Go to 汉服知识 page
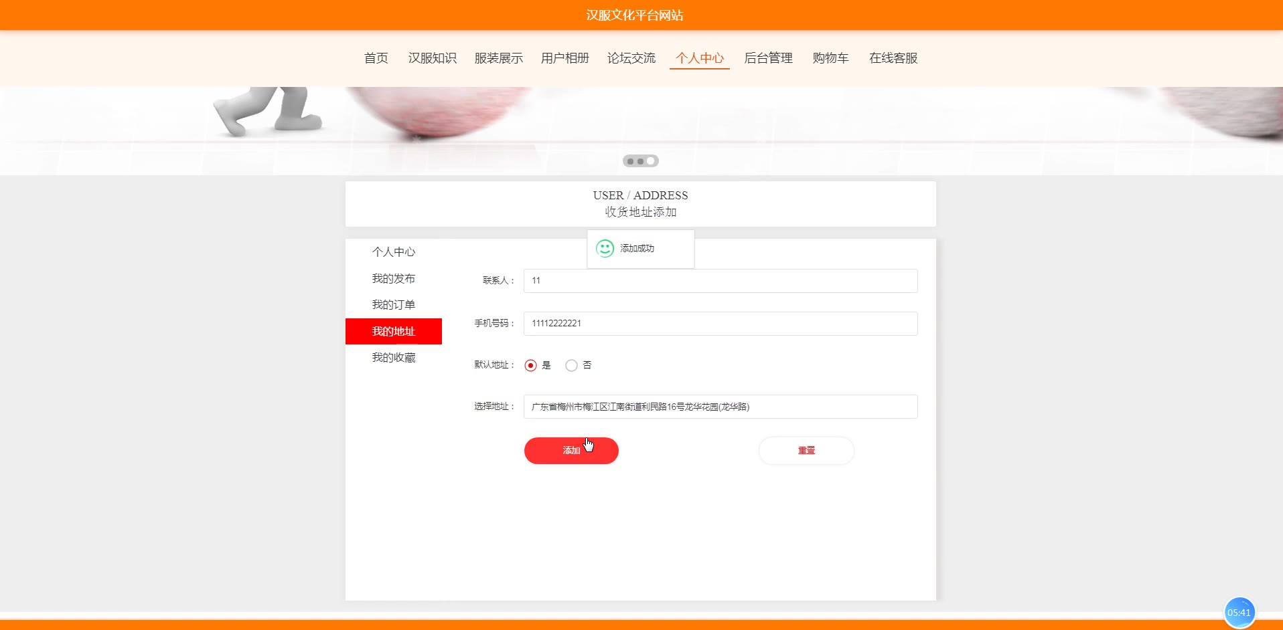This screenshot has width=1283, height=630. [432, 58]
